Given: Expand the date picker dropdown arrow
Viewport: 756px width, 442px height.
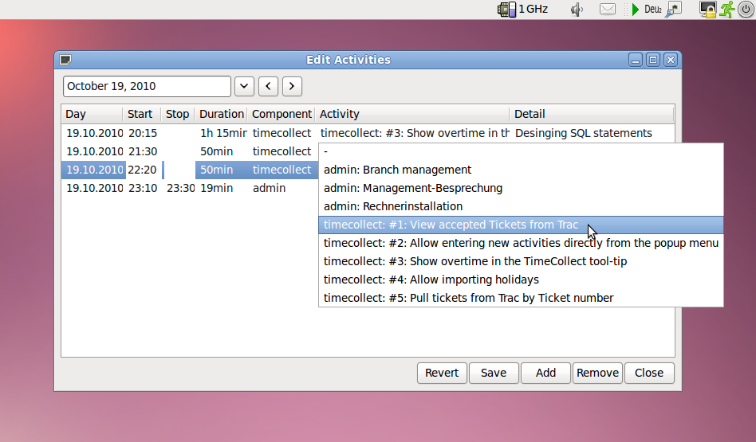Looking at the screenshot, I should coord(244,86).
